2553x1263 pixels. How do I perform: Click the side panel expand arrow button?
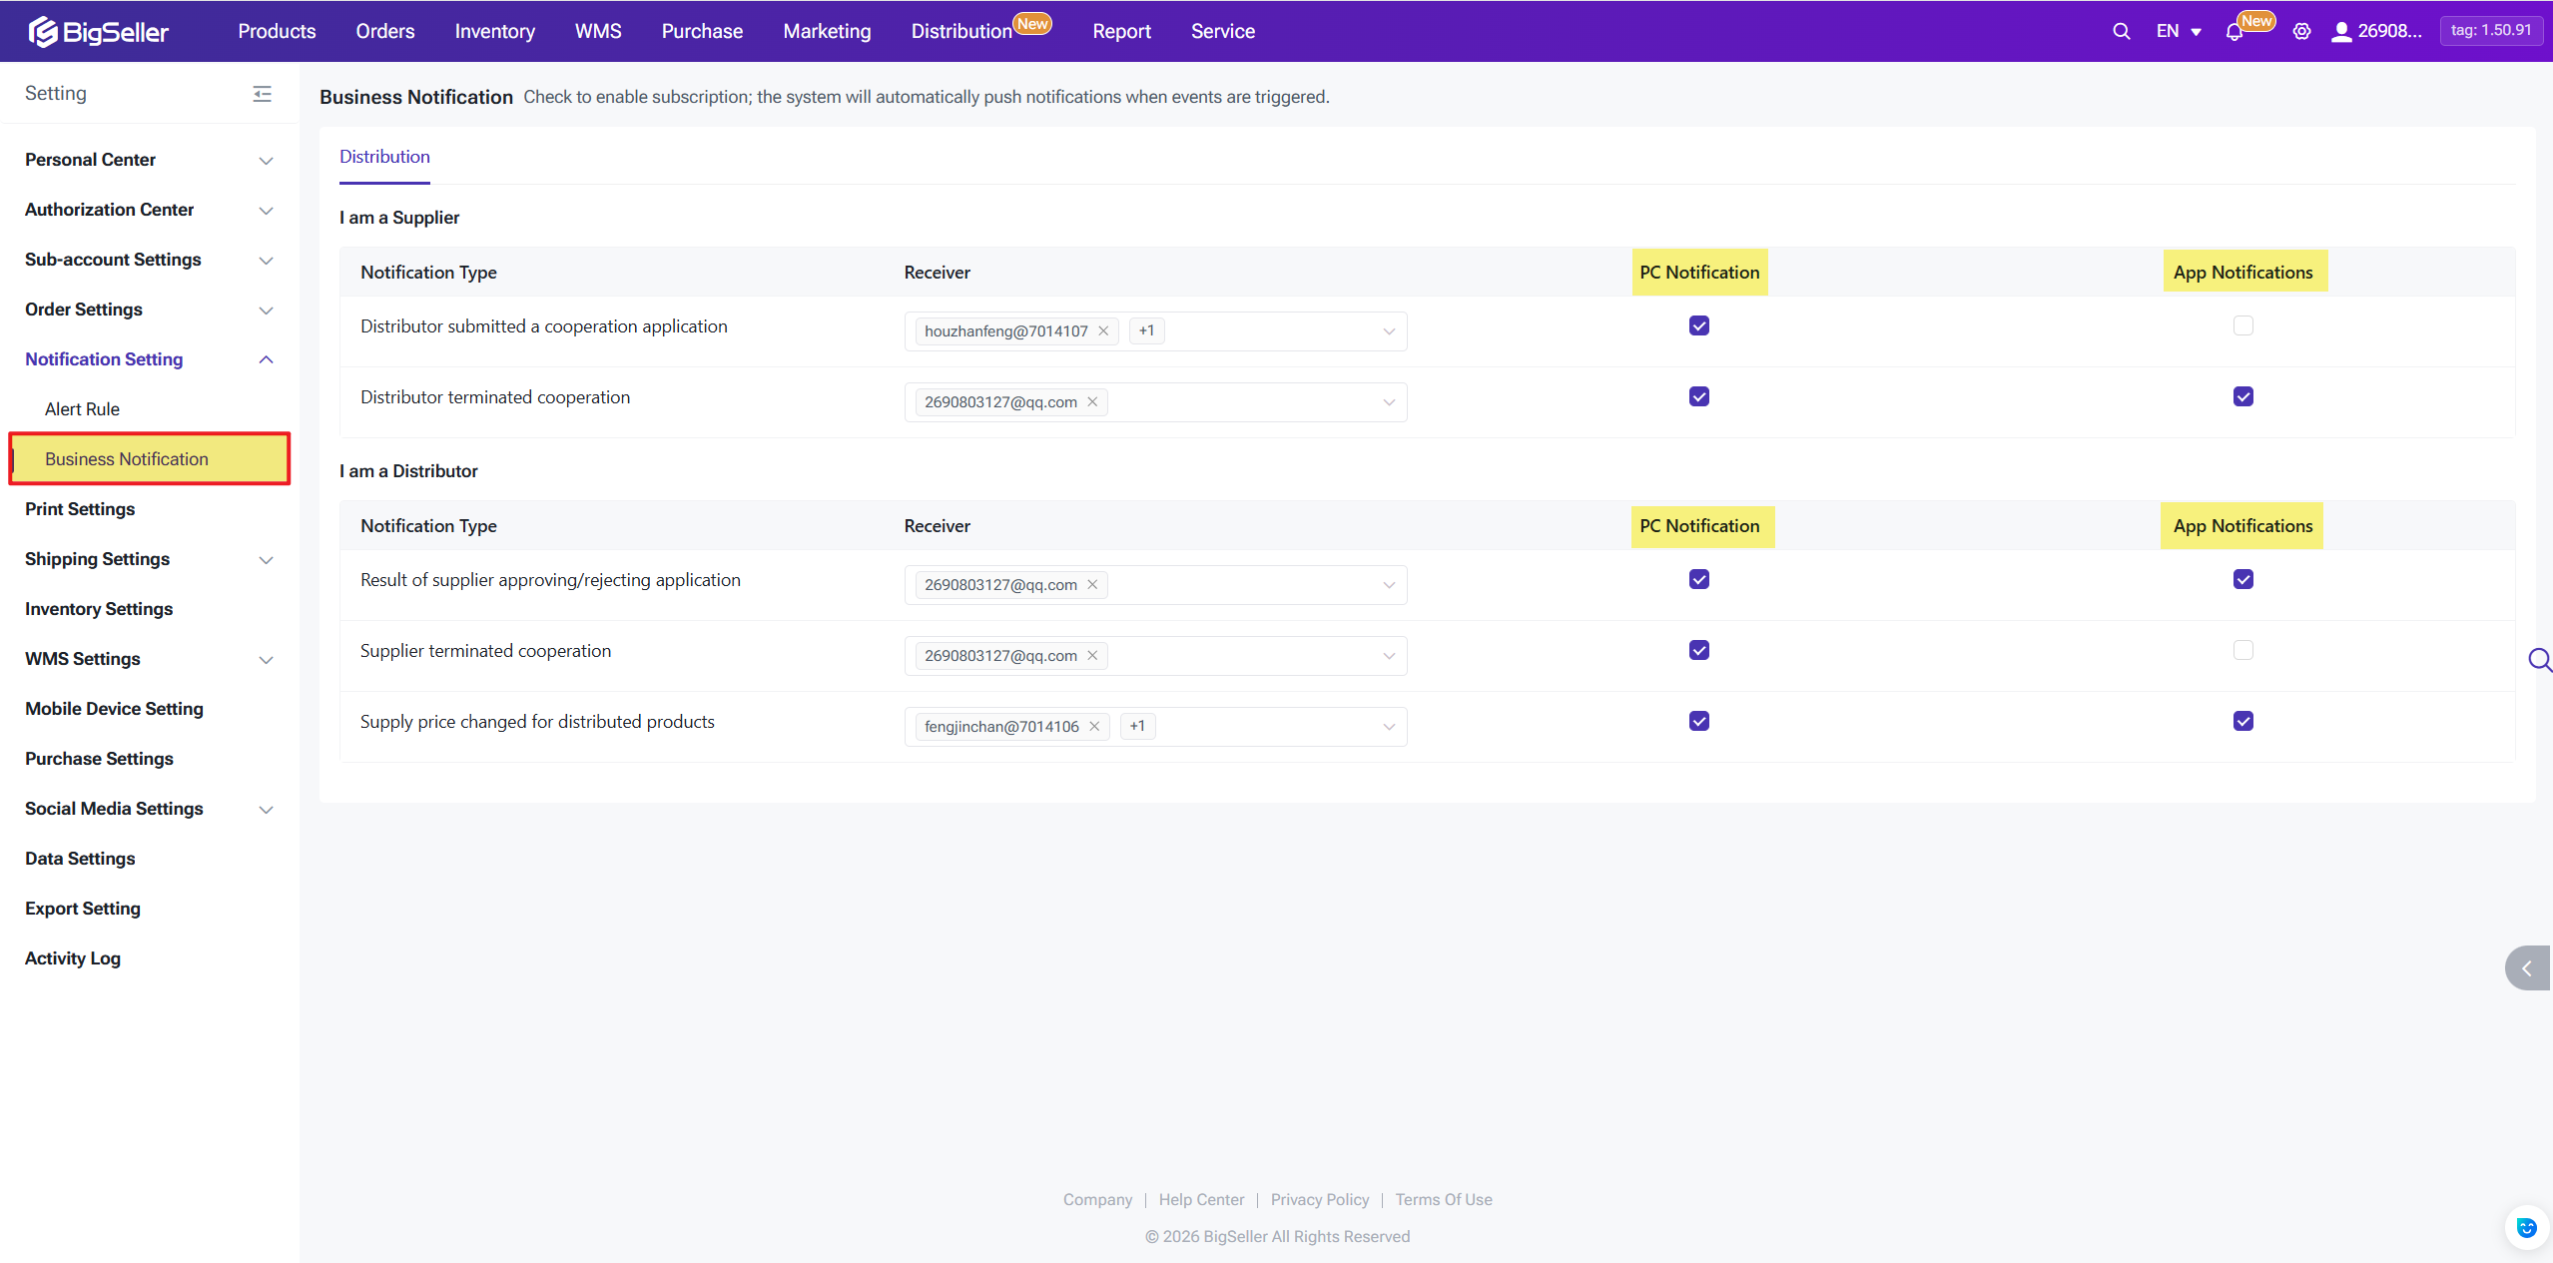click(x=2527, y=967)
